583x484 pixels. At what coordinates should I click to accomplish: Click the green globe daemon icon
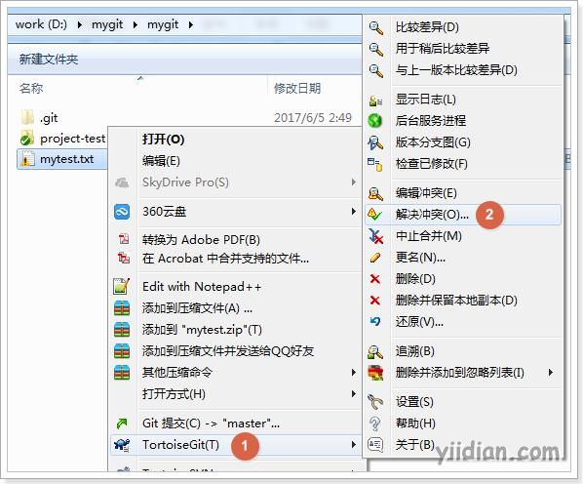click(374, 121)
